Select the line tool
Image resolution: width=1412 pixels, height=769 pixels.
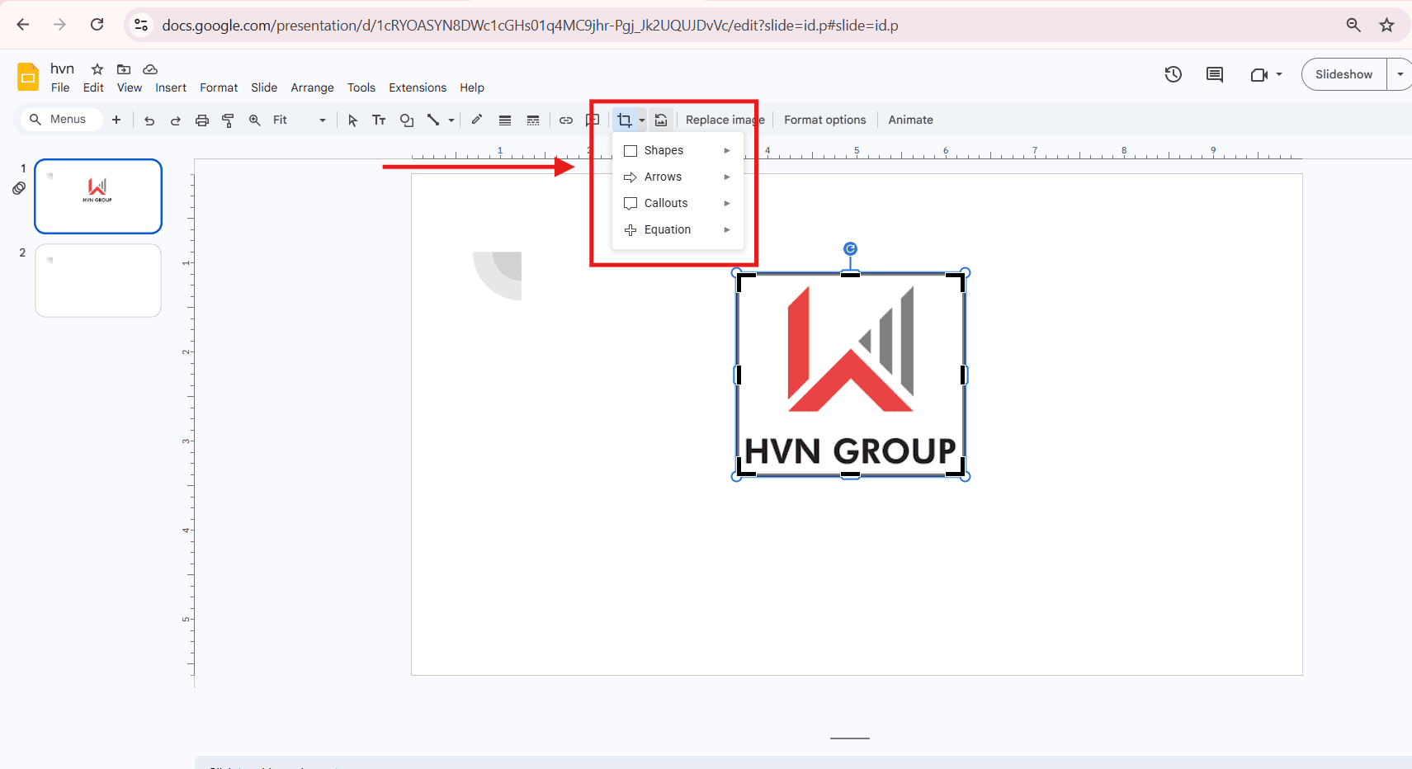(x=433, y=120)
